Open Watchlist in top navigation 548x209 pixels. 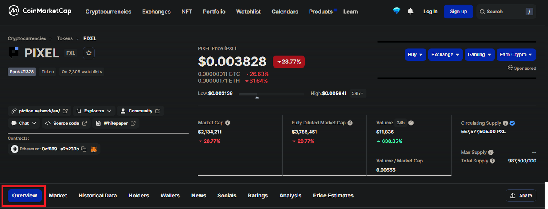248,12
